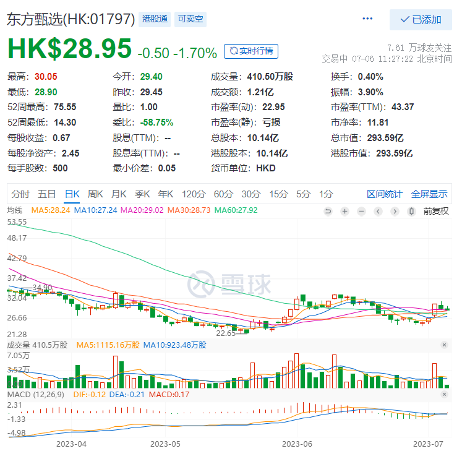Select the 日K chart tab
The image size is (462, 451).
[x=72, y=194]
